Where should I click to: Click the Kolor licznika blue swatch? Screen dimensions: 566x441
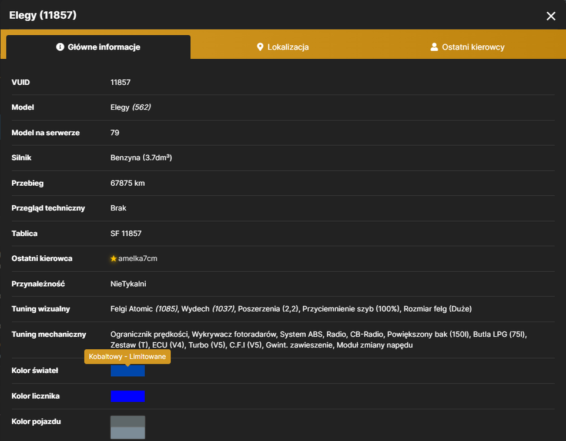[x=128, y=396]
